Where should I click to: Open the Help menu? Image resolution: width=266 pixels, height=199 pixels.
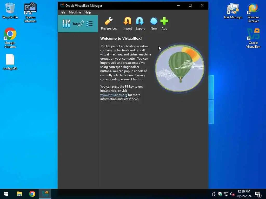click(x=88, y=12)
